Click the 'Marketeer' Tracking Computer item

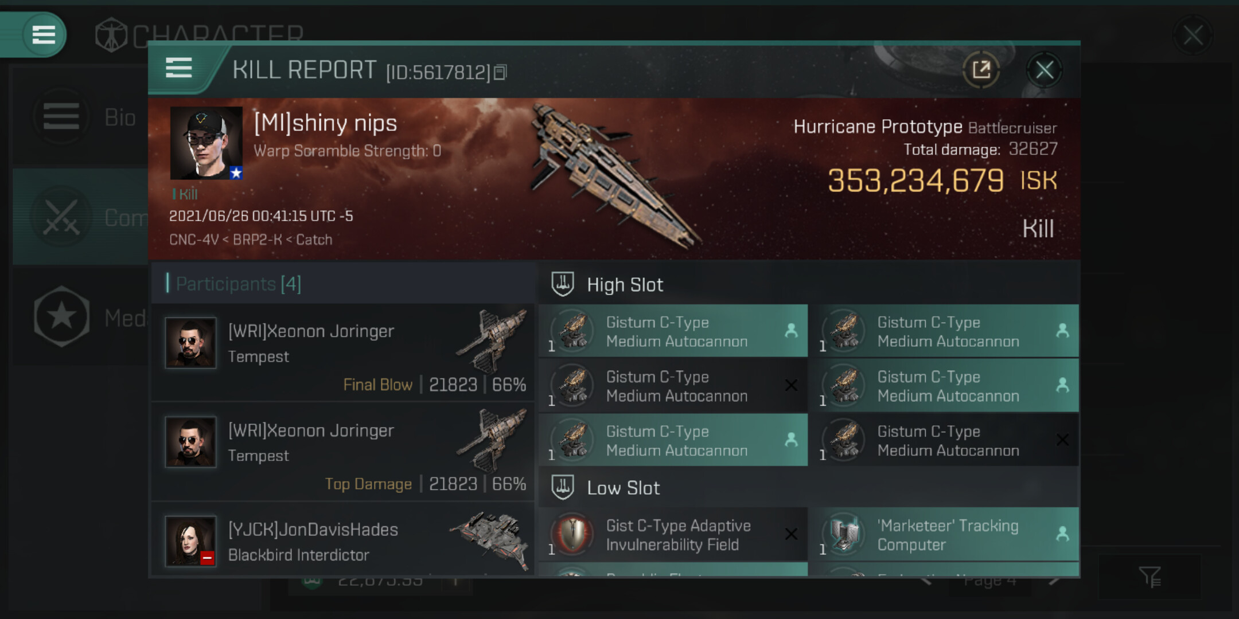(x=947, y=535)
